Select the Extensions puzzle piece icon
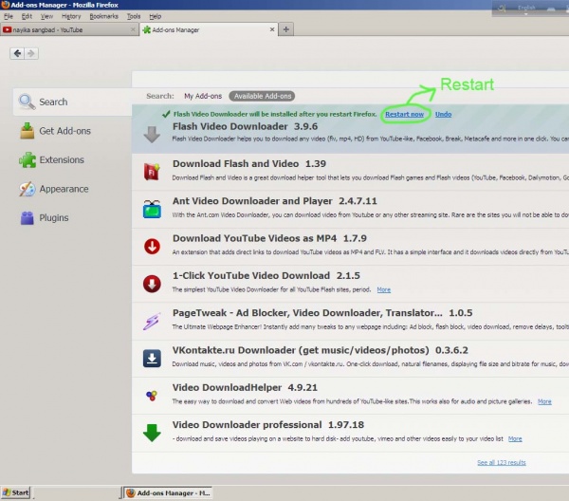 [x=28, y=159]
